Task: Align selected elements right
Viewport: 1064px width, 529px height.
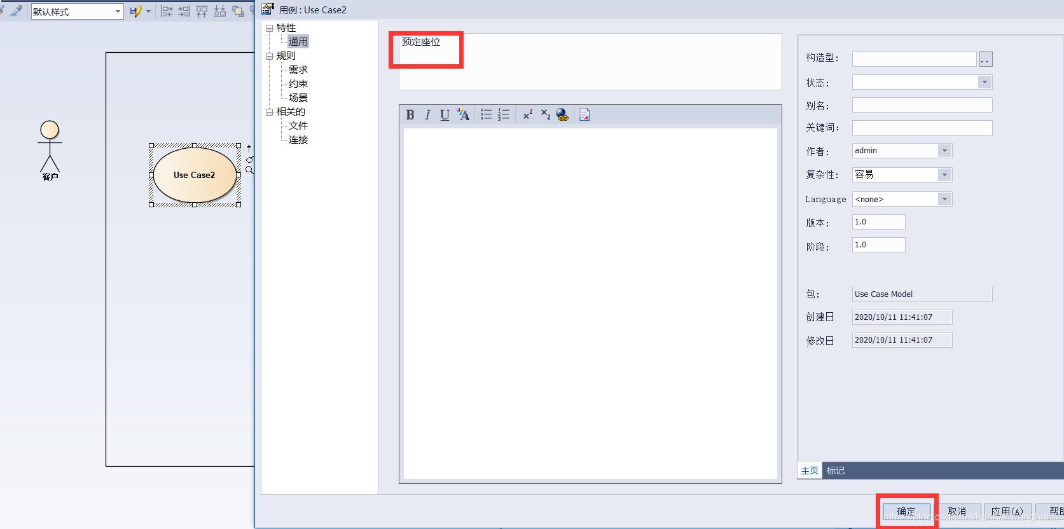Action: (x=184, y=11)
